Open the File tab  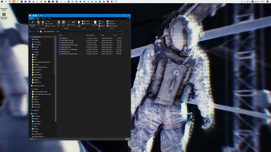click(x=32, y=18)
